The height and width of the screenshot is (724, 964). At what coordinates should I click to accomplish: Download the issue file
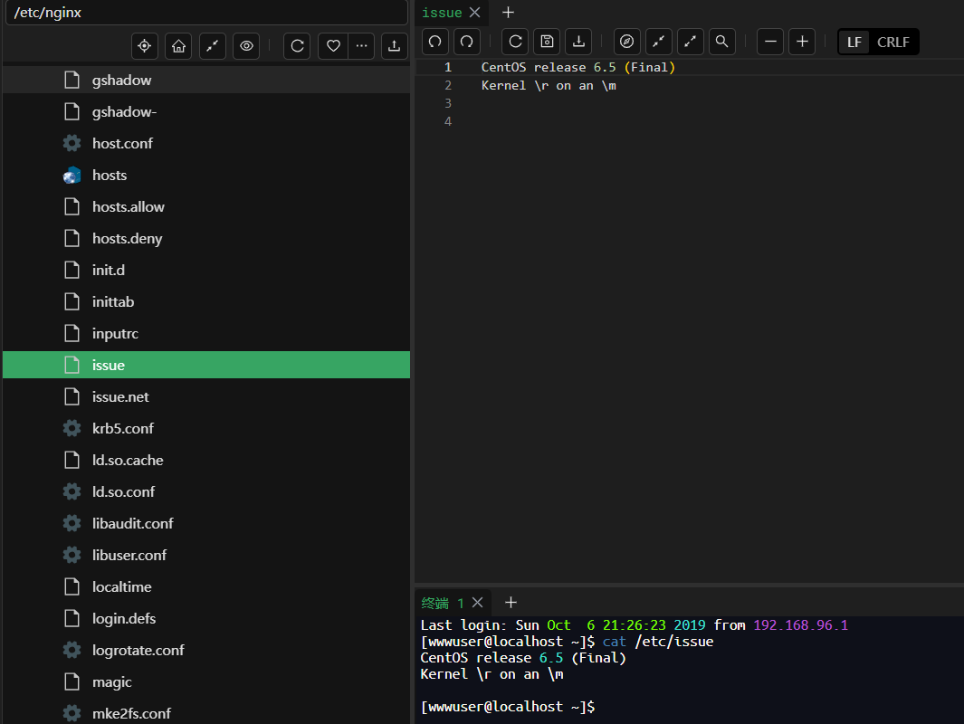578,42
